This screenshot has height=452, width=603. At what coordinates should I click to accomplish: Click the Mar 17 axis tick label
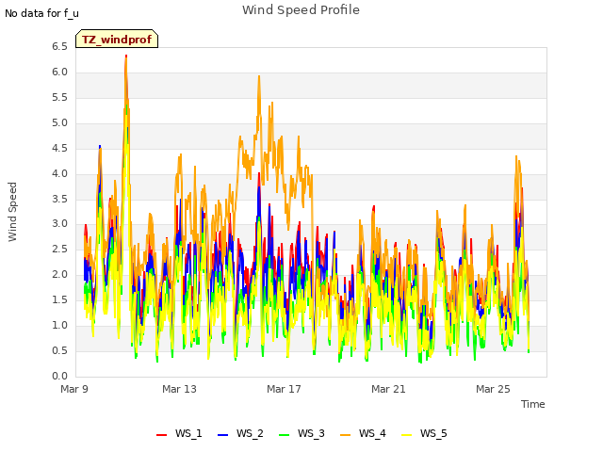coord(284,389)
